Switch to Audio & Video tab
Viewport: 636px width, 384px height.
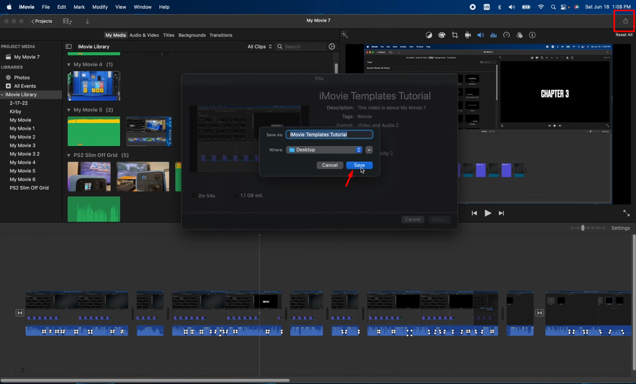coord(144,35)
